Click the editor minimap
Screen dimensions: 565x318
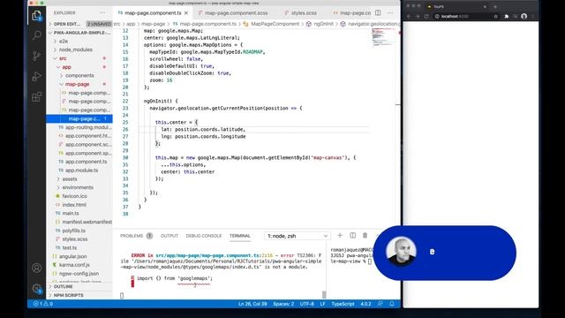point(383,37)
